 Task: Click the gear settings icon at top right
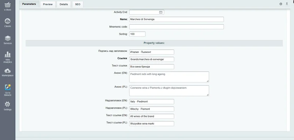point(281,4)
